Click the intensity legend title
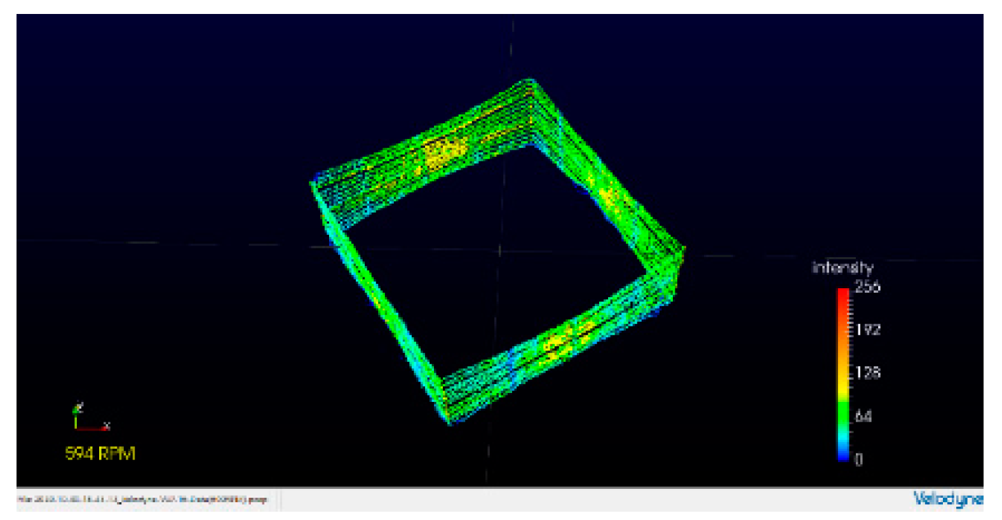 842,267
